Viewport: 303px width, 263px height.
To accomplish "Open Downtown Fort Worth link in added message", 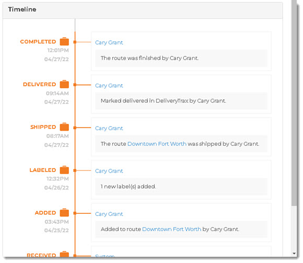I will (x=171, y=229).
